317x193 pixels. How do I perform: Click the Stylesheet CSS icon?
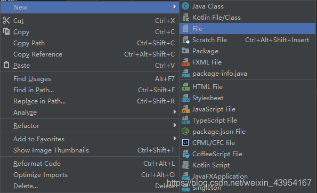(x=185, y=98)
